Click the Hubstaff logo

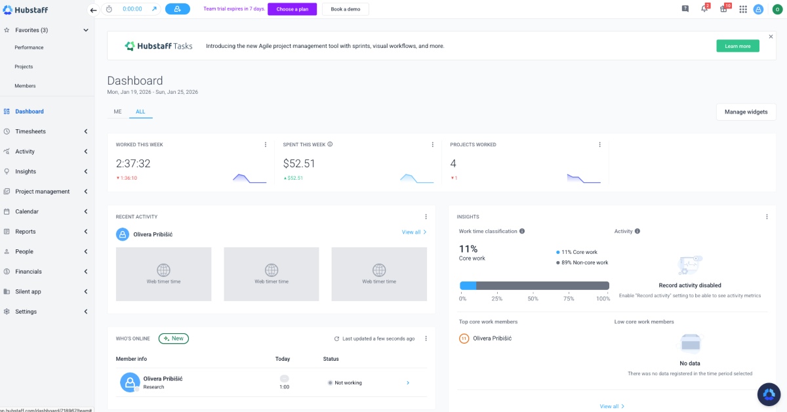tap(26, 9)
